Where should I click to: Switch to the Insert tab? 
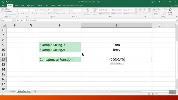[x=16, y=6]
